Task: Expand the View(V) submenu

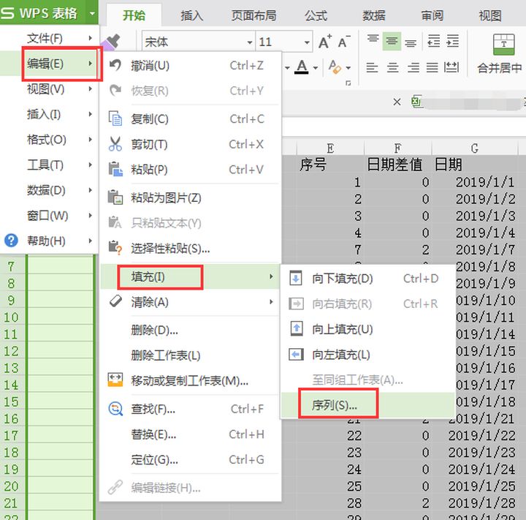Action: [91, 88]
